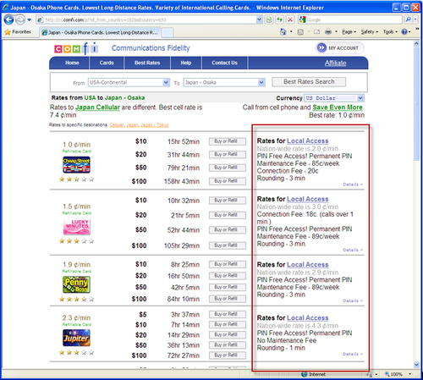
Task: Click the Refresh page icon
Action: 279,19
